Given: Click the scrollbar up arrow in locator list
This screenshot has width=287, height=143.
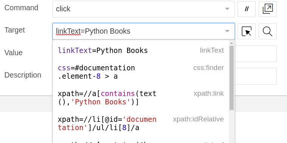Looking at the screenshot, I should [231, 43].
